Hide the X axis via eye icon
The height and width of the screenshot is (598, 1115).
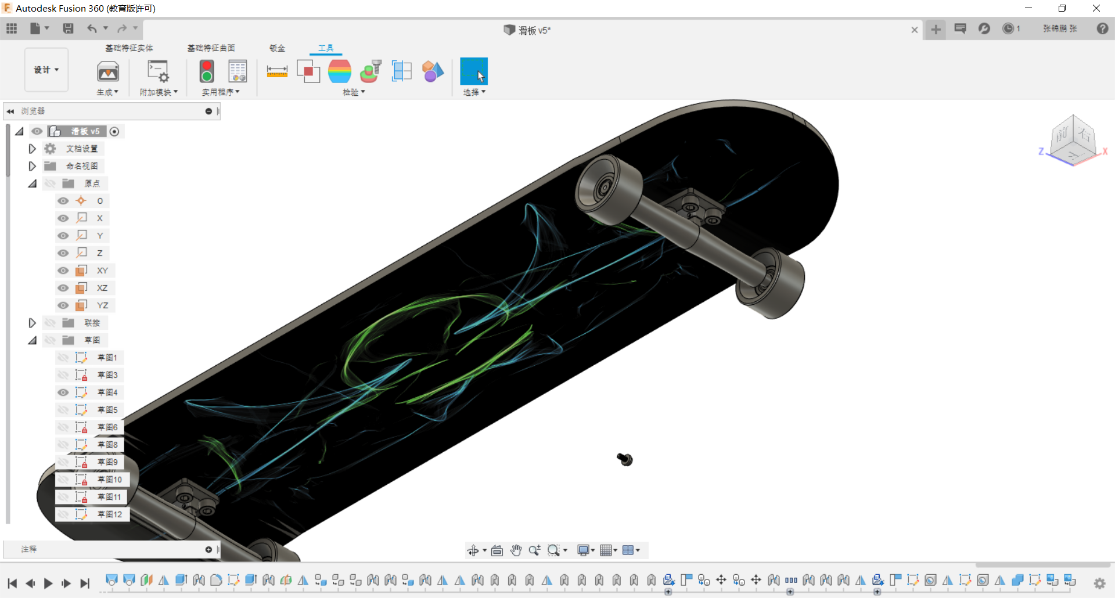[x=63, y=218]
